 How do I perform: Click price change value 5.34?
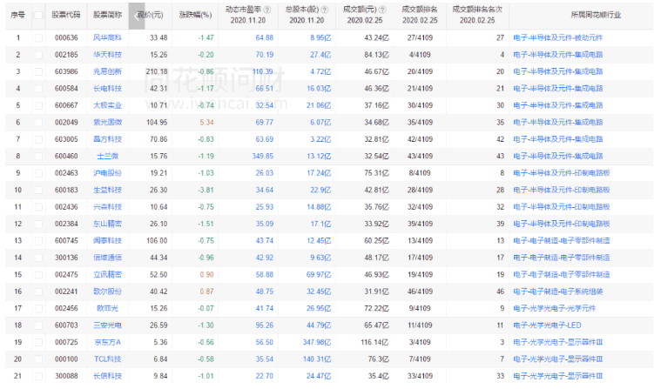pos(207,123)
